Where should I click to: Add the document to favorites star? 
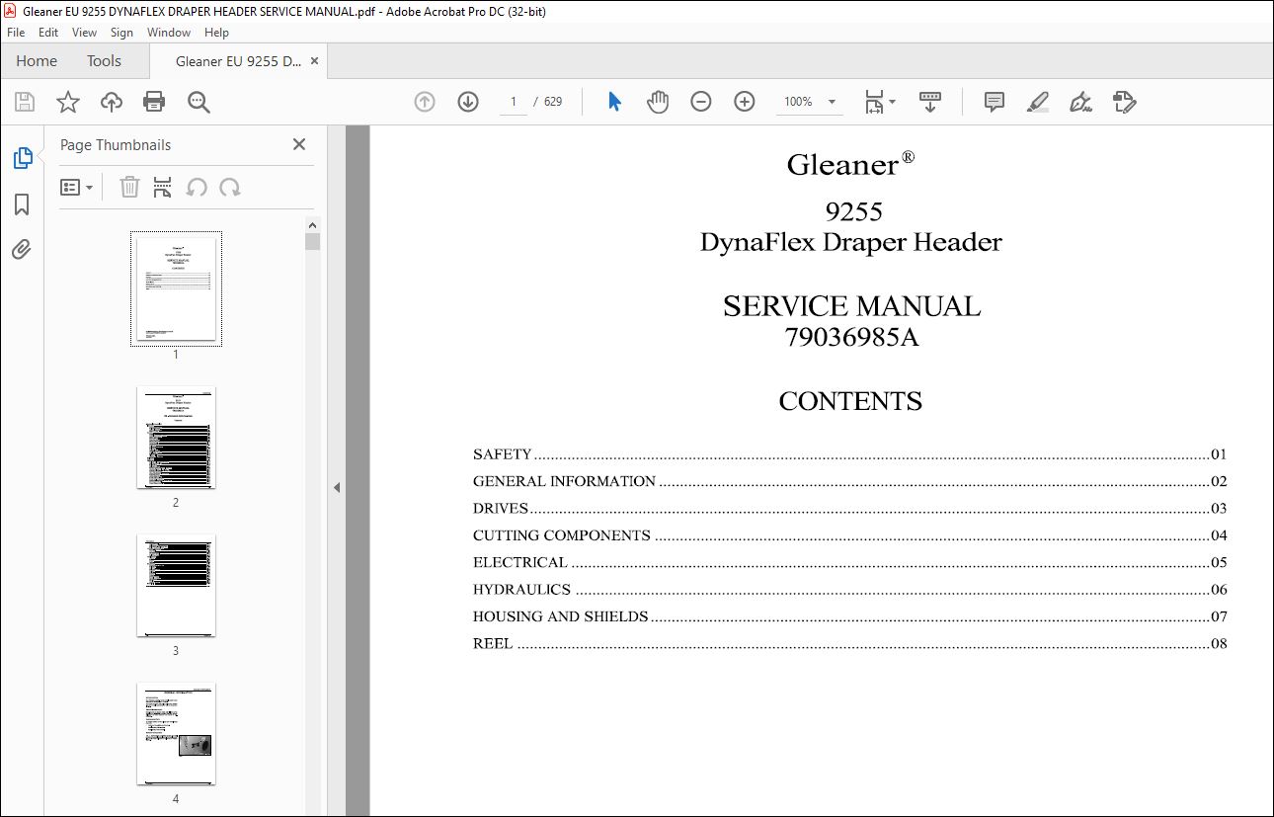[67, 102]
